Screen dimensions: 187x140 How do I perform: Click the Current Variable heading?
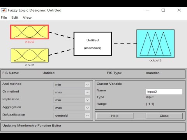tap(109, 84)
